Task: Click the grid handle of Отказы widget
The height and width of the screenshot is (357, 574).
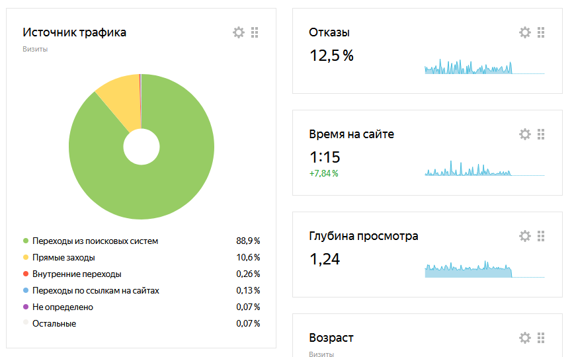Action: [541, 32]
